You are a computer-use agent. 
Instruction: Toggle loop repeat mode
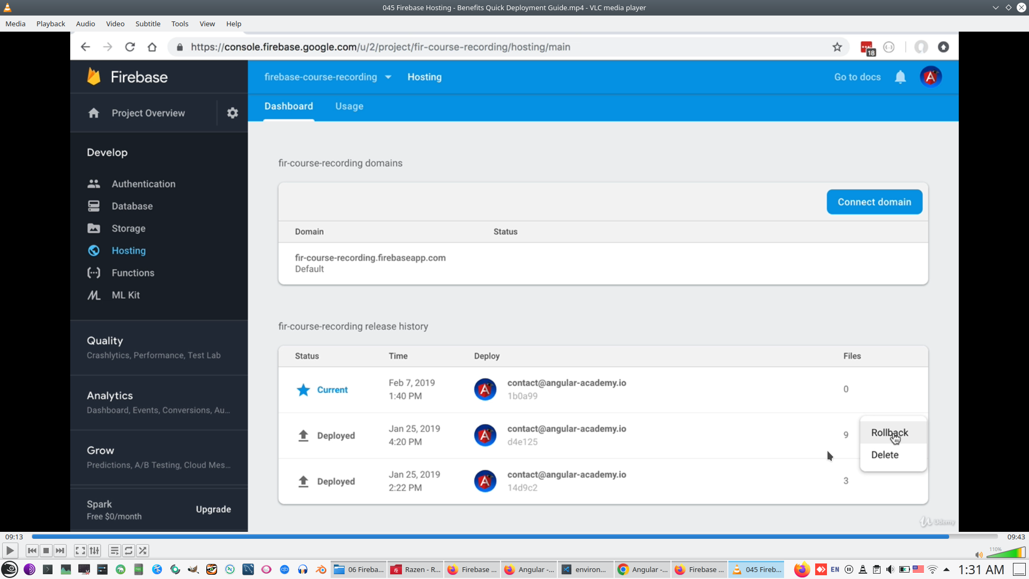pyautogui.click(x=129, y=551)
